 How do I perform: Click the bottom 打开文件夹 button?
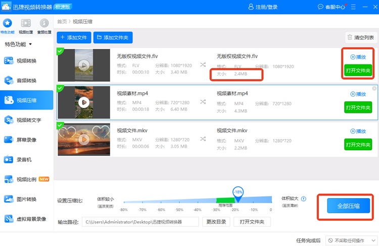pos(252,222)
